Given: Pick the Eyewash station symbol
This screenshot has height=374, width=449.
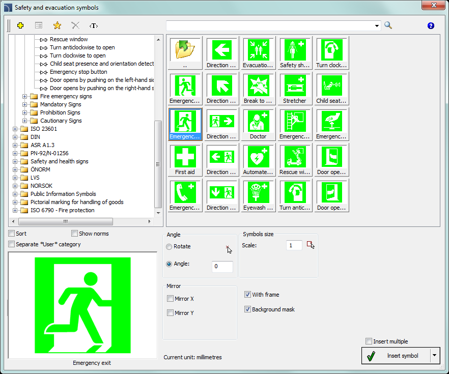Looking at the screenshot, I should coord(258,195).
